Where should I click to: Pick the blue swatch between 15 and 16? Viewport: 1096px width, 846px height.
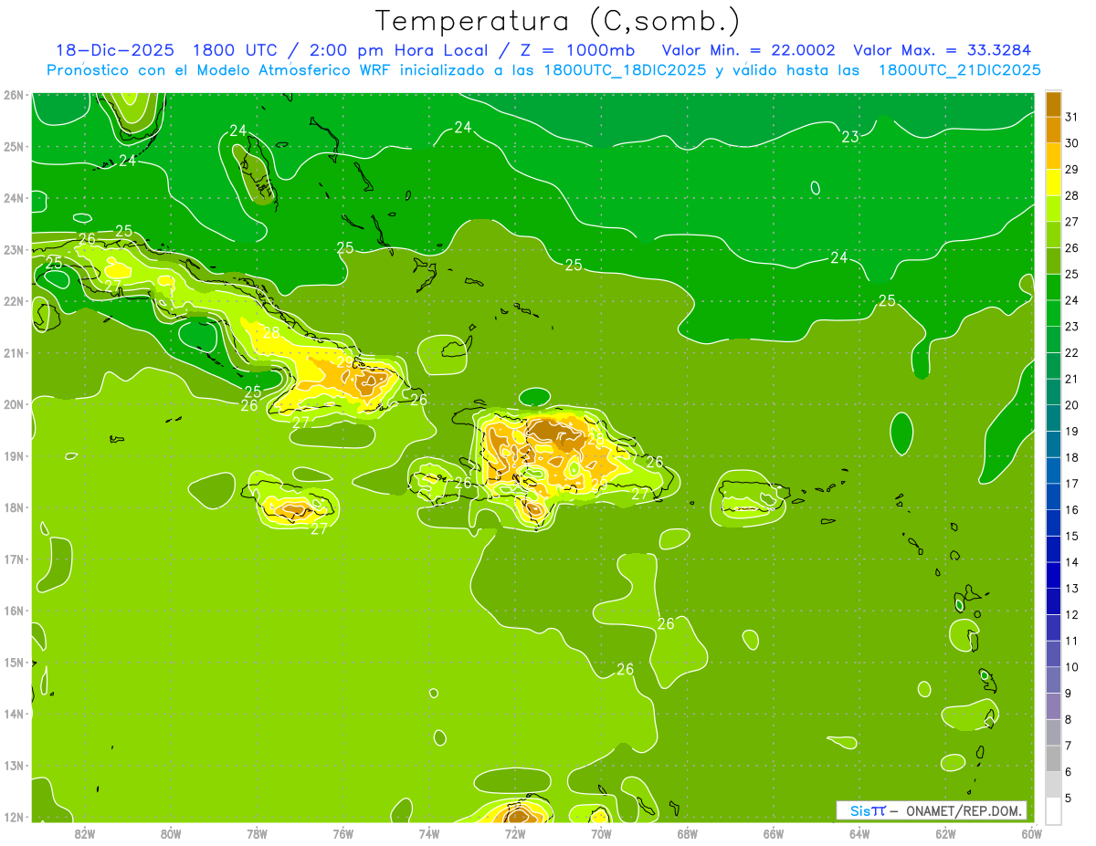[1053, 523]
